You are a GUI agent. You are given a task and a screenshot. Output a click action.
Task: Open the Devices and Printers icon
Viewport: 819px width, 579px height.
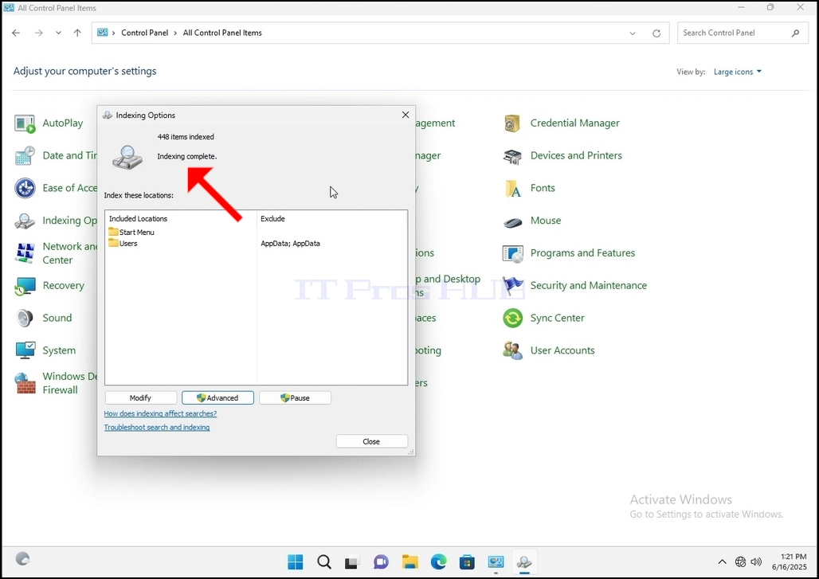(x=512, y=155)
